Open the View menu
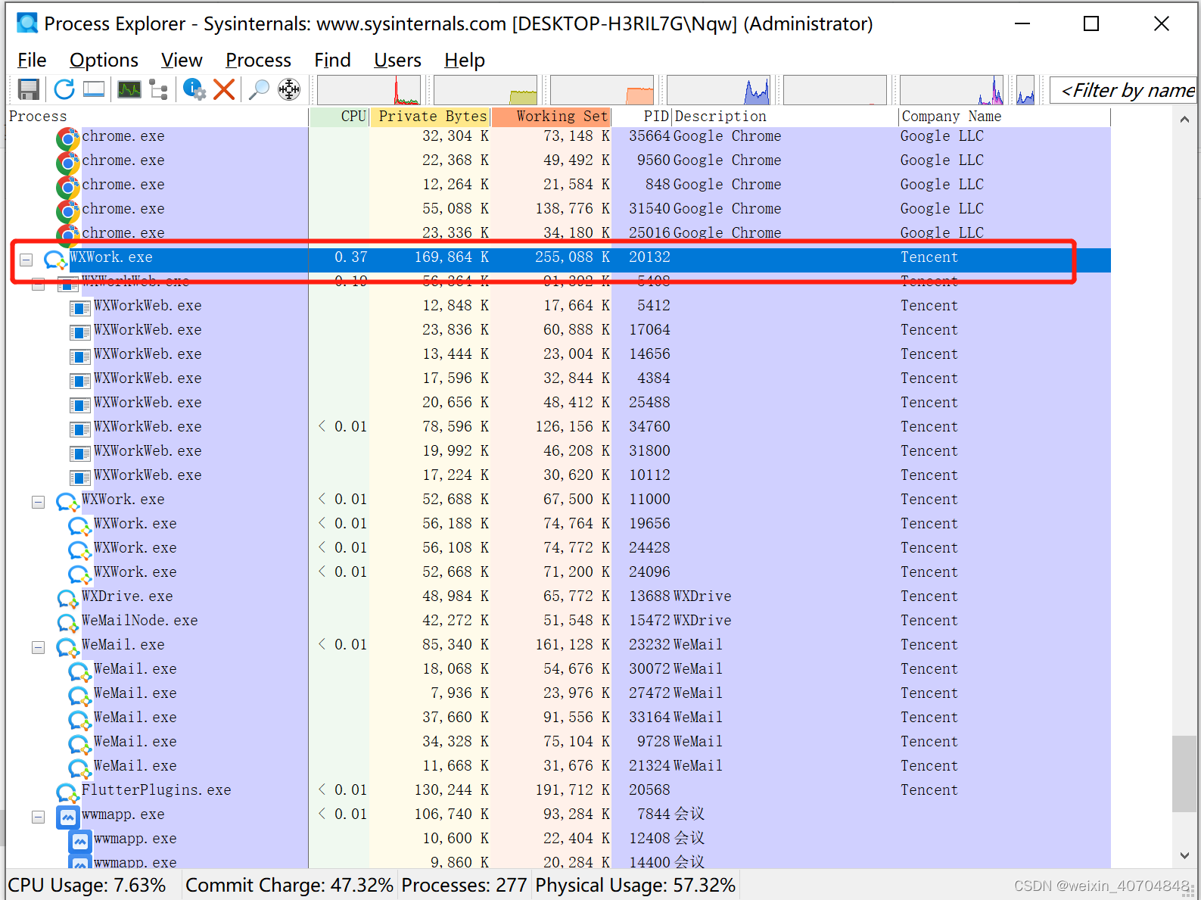The width and height of the screenshot is (1201, 900). (182, 60)
